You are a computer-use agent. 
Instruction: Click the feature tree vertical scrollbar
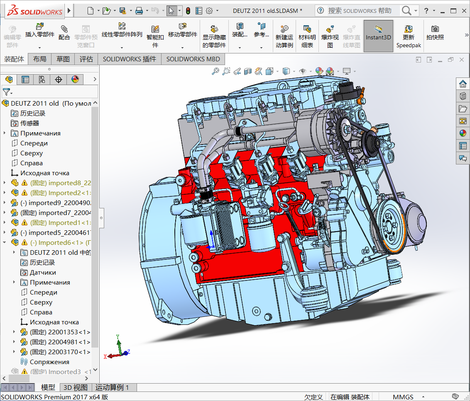click(95, 227)
